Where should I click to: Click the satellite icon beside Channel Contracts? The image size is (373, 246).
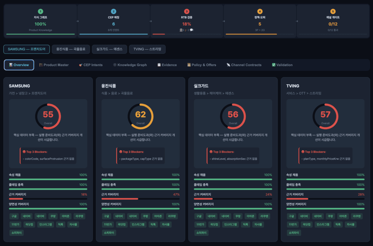228,65
